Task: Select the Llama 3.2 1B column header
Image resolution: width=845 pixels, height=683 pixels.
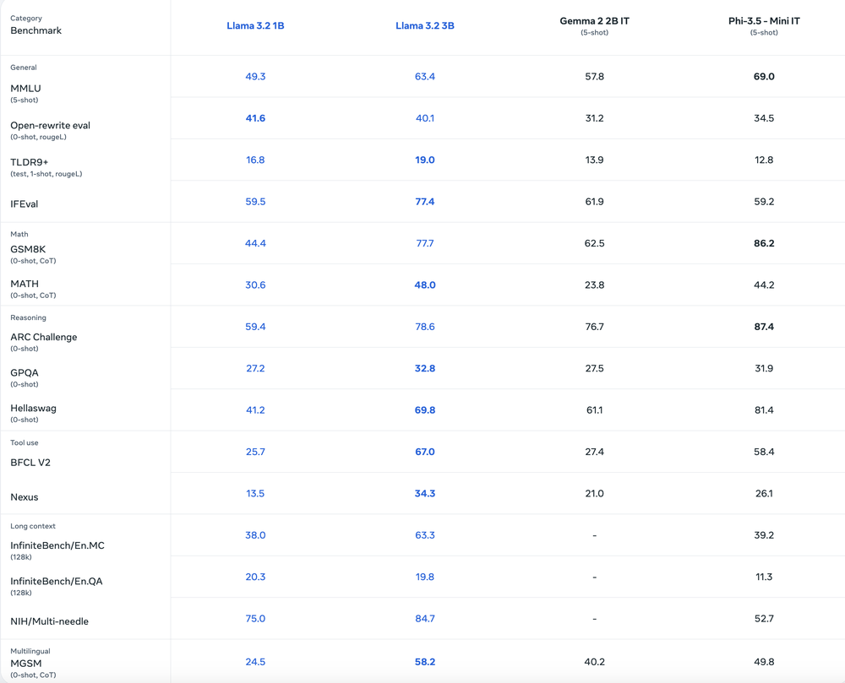Action: click(x=255, y=25)
